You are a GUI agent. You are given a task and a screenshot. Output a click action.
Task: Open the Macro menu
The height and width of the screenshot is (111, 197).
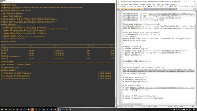[158, 4]
